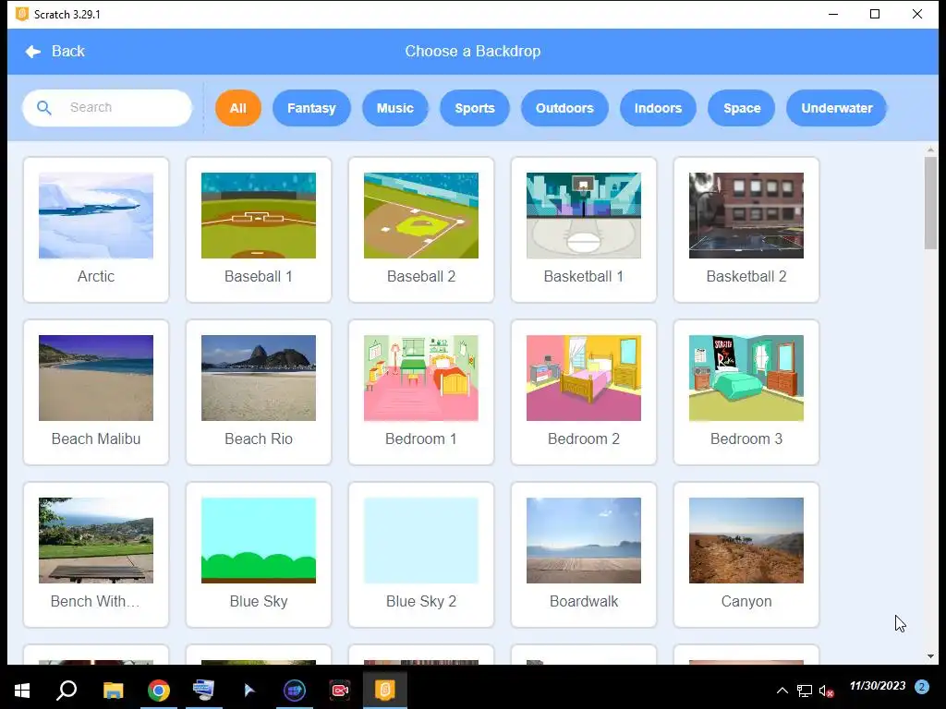Filter backdrops by Music

(394, 108)
